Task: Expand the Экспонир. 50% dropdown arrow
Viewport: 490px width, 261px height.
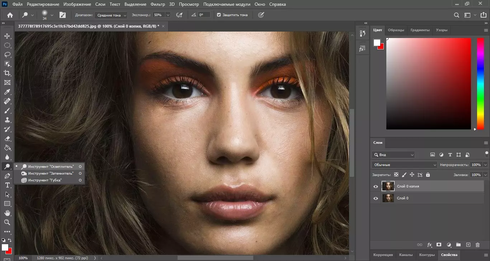Action: click(168, 15)
